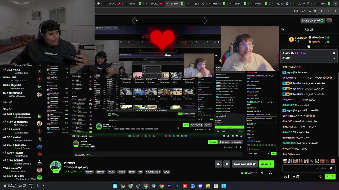
Task: Click the notification bell for nirvvx
Action: [218, 164]
